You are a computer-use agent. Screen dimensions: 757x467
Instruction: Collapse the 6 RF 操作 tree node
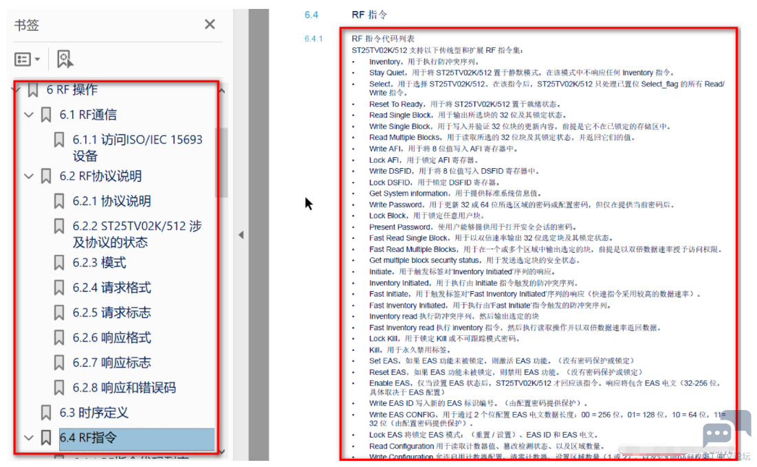click(18, 90)
